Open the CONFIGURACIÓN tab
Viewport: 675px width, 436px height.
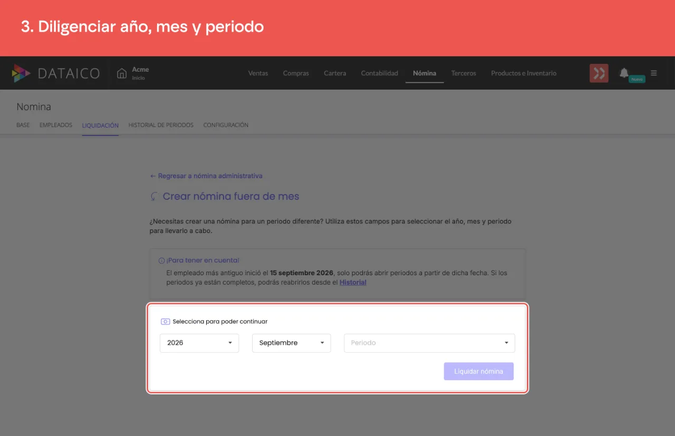coord(226,125)
